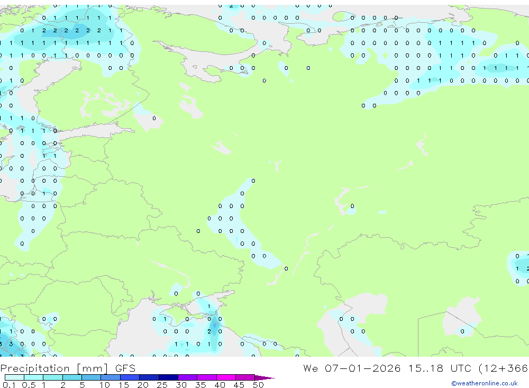The width and height of the screenshot is (529, 388).
Task: Click the '35' legend label
Action: coord(200,385)
